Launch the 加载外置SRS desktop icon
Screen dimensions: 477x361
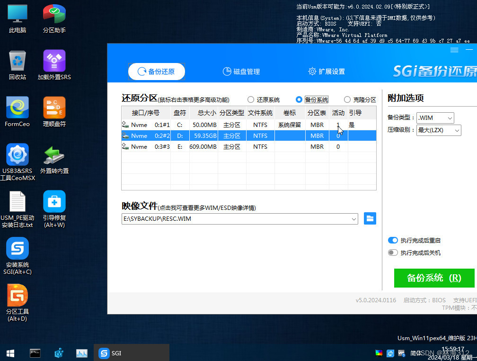pyautogui.click(x=54, y=65)
